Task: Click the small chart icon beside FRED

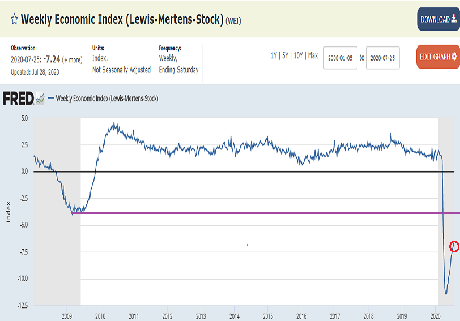Action: coord(40,99)
